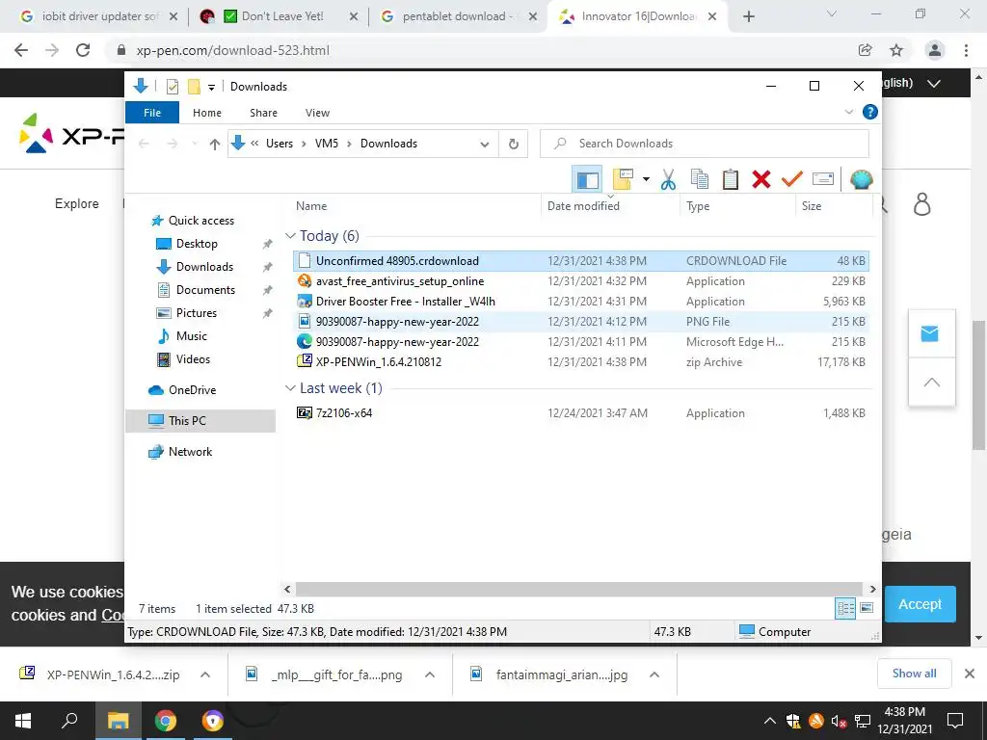Select avast_free_antivirus_setup_online file

click(581, 281)
